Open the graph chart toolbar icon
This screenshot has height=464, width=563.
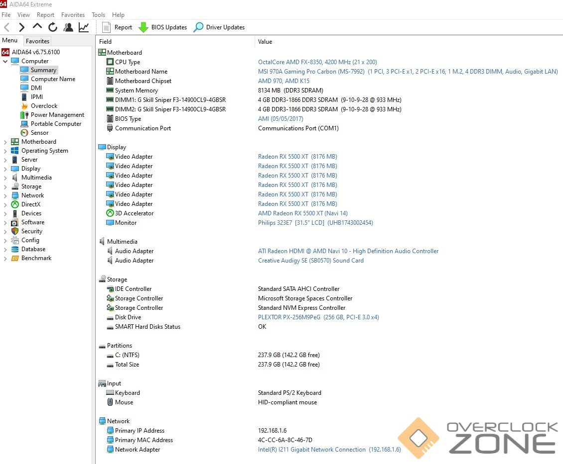coord(84,27)
